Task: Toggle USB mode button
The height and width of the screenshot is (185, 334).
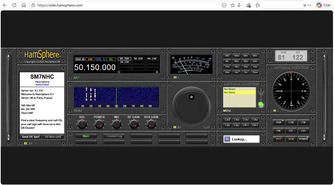Action: (279, 122)
